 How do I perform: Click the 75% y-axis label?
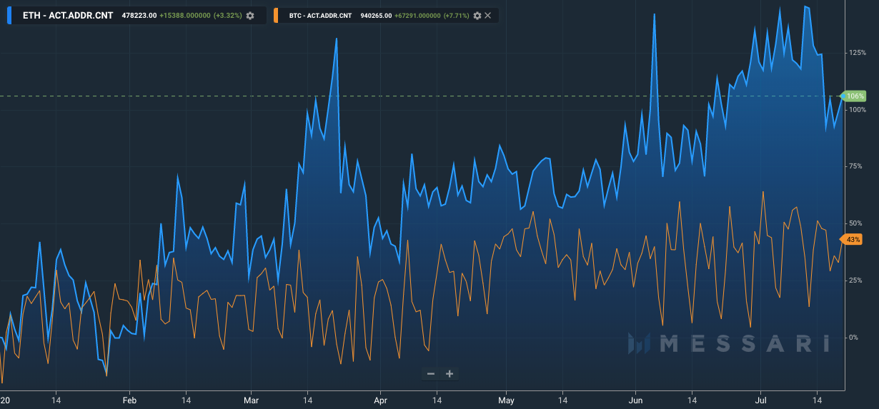tap(857, 166)
